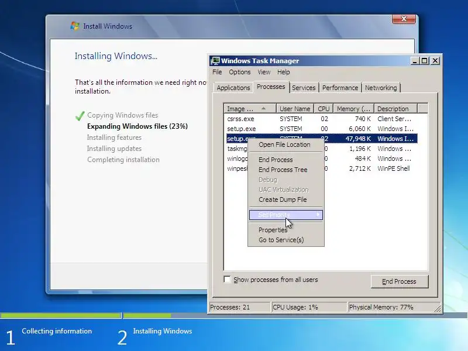Screen dimensions: 468x351
Task: Open the Performance tab
Action: click(340, 88)
